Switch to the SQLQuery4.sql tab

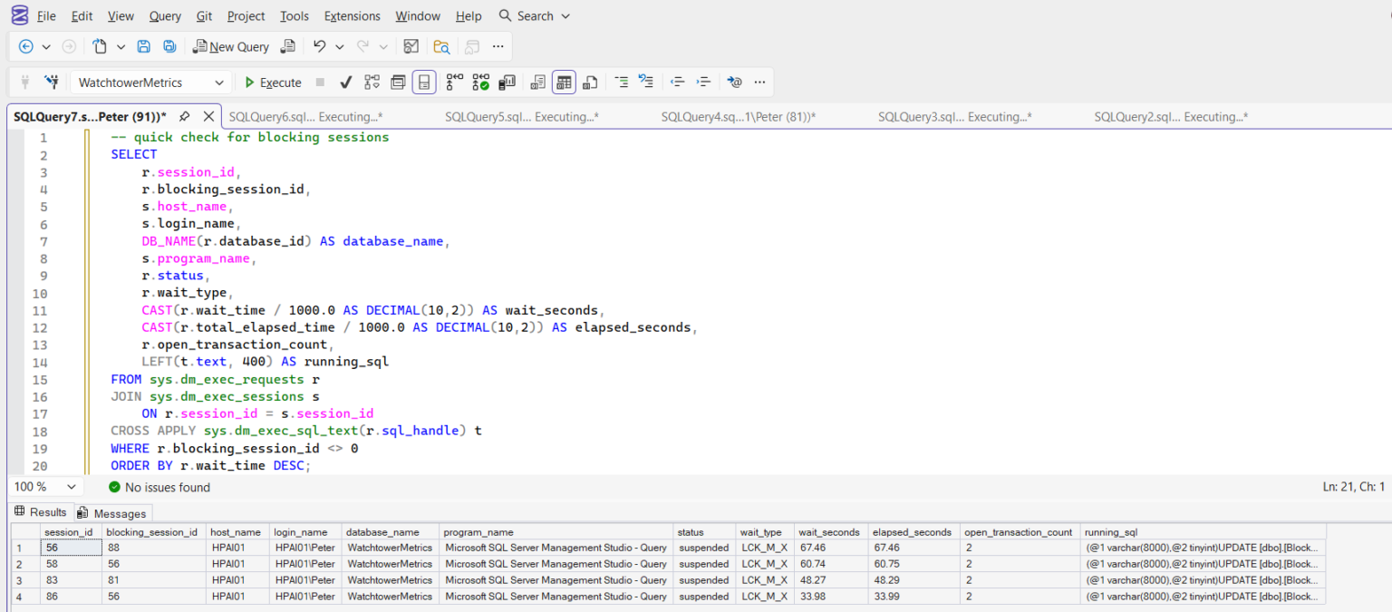pos(738,117)
